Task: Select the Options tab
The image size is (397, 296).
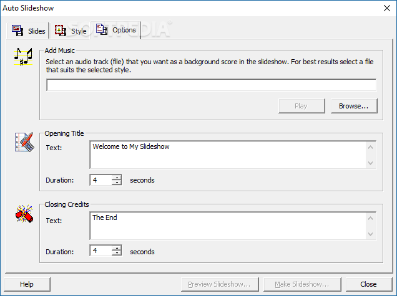Action: pos(115,30)
